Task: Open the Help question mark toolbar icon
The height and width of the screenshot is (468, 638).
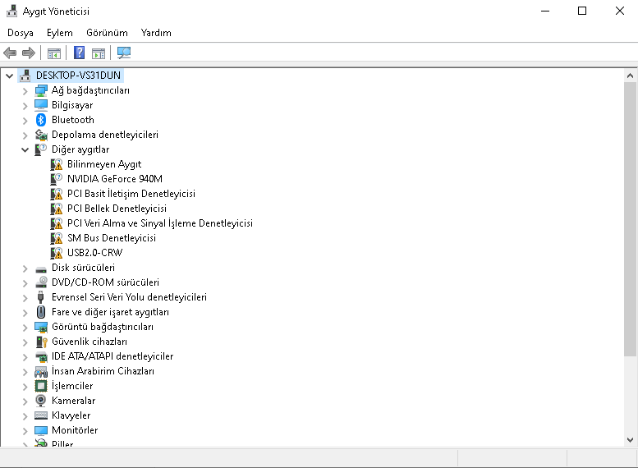Action: pyautogui.click(x=80, y=53)
